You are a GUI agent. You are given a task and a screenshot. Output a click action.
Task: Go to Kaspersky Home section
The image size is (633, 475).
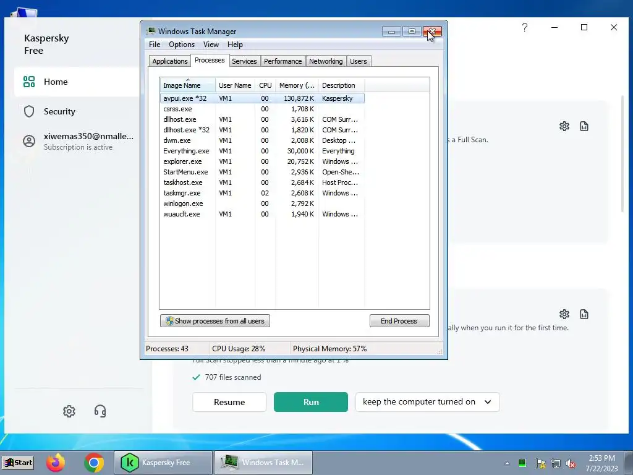point(77,82)
